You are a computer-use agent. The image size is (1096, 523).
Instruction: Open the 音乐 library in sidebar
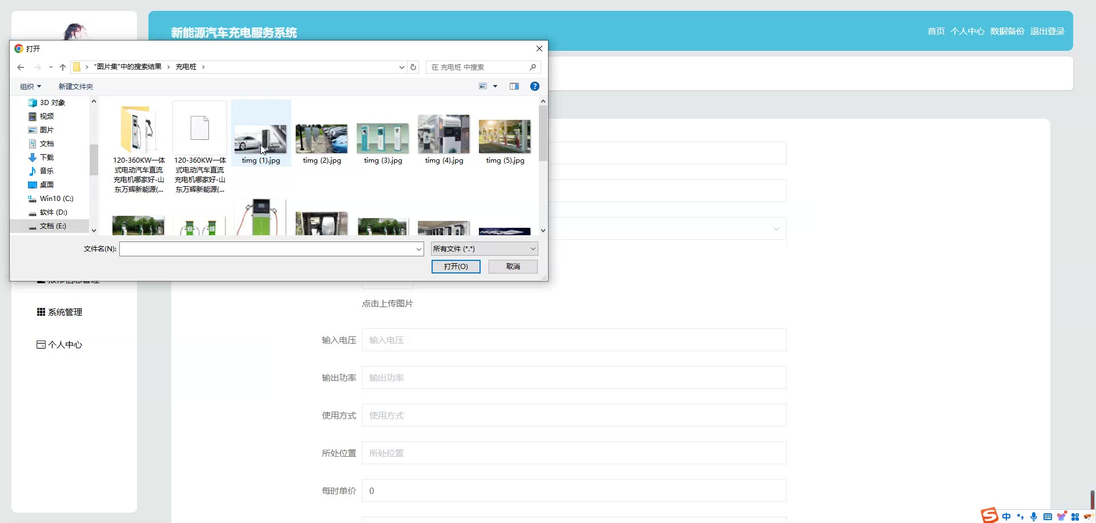pos(46,171)
